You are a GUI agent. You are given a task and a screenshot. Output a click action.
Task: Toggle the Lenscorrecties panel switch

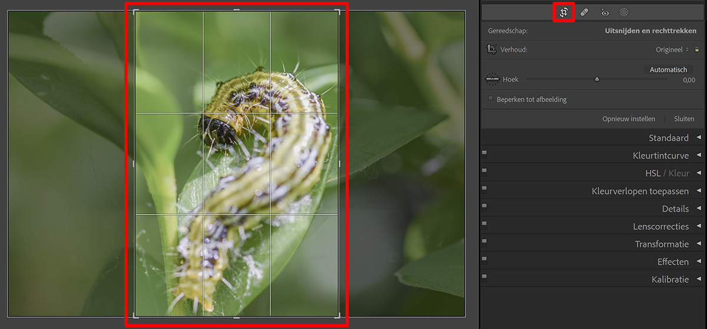point(484,224)
